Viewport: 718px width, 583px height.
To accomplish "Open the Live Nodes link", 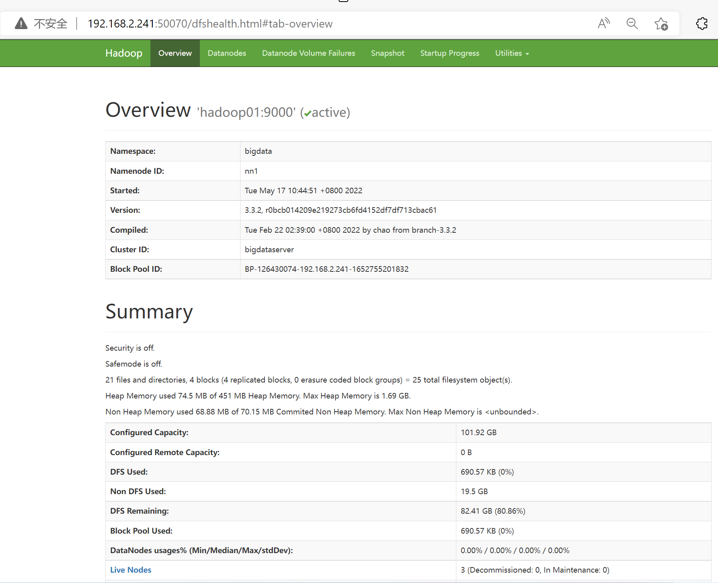I will [130, 570].
